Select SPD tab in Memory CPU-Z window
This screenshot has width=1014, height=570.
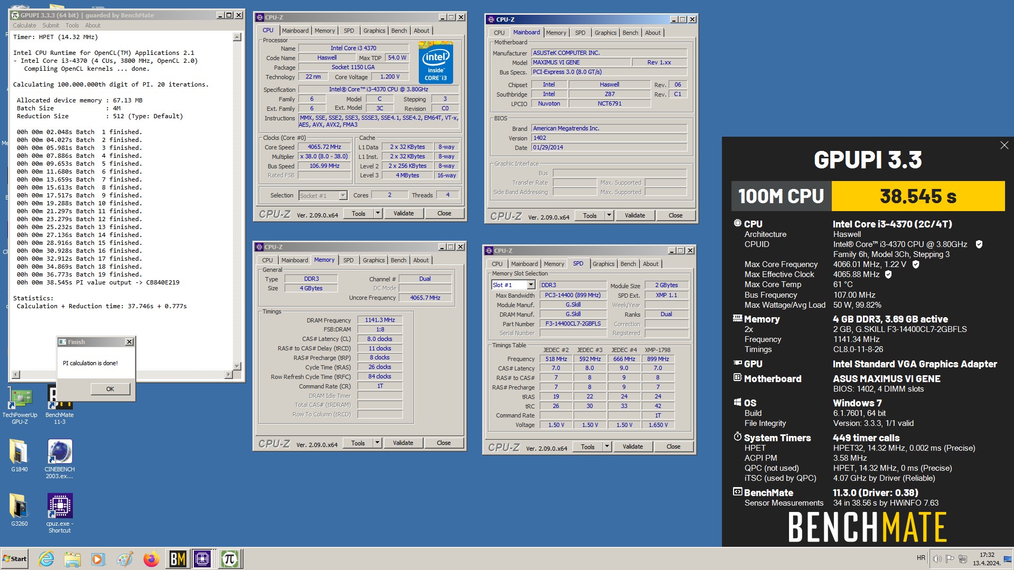click(x=349, y=260)
